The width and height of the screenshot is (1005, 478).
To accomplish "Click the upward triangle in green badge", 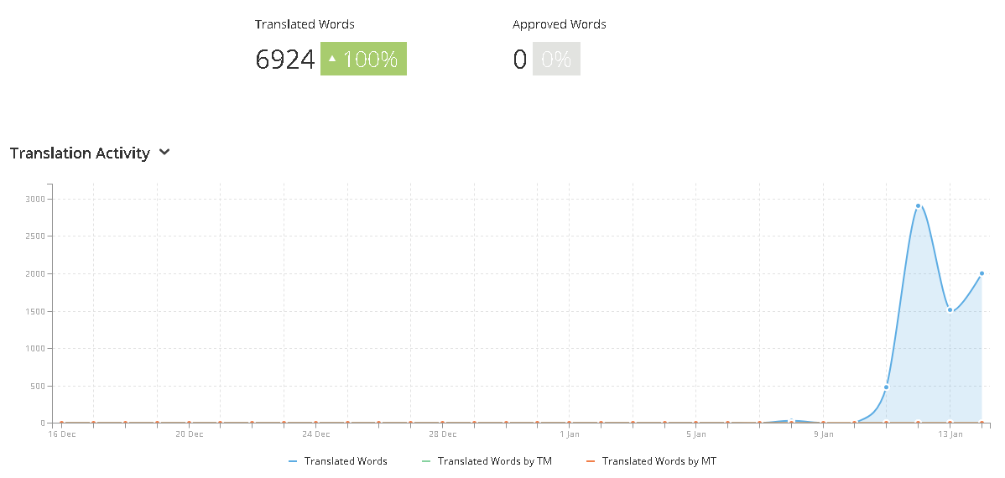I will point(332,59).
